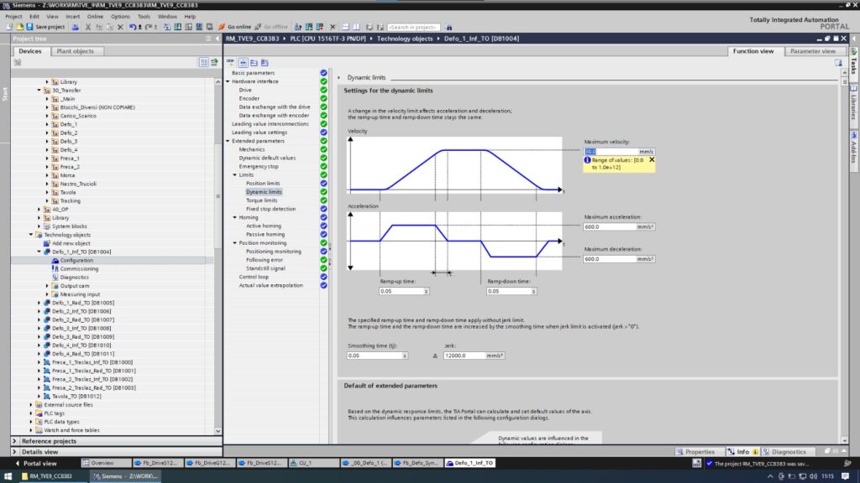Click the binoculars search icon
Viewport: 860px width, 483px height.
[x=448, y=27]
